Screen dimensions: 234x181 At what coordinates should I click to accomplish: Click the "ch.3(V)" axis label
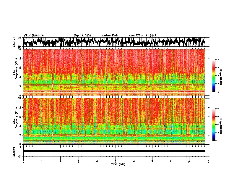pyautogui.click(x=14, y=152)
